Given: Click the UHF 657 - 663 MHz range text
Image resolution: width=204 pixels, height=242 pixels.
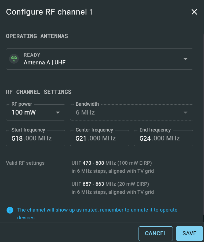Looking at the screenshot, I should [110, 184].
